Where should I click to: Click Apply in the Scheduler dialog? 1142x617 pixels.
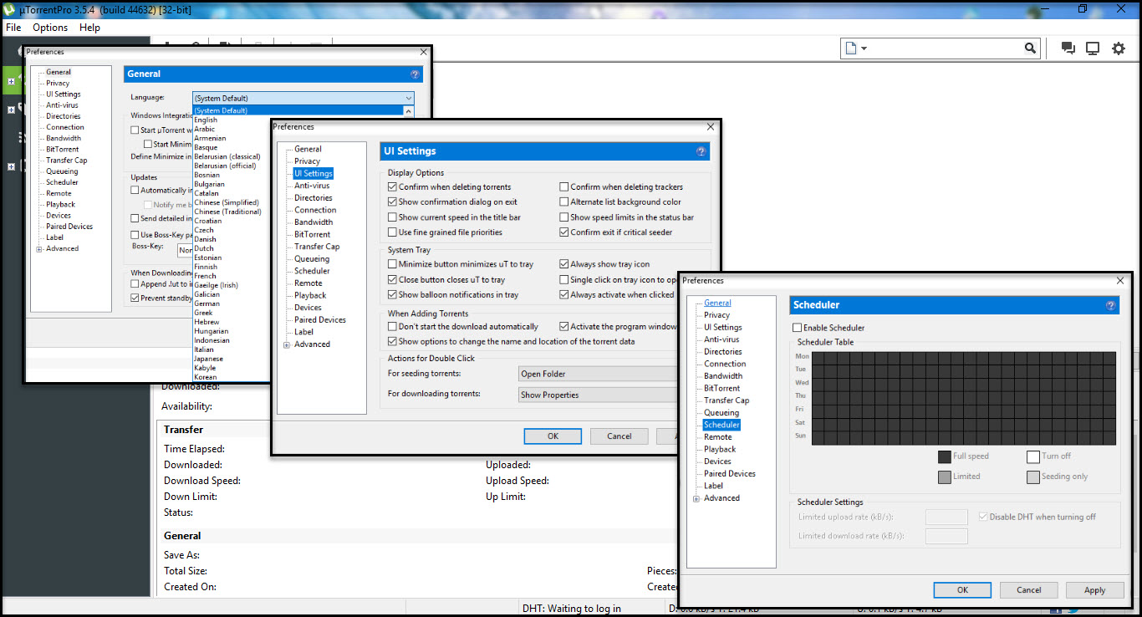[x=1095, y=590]
